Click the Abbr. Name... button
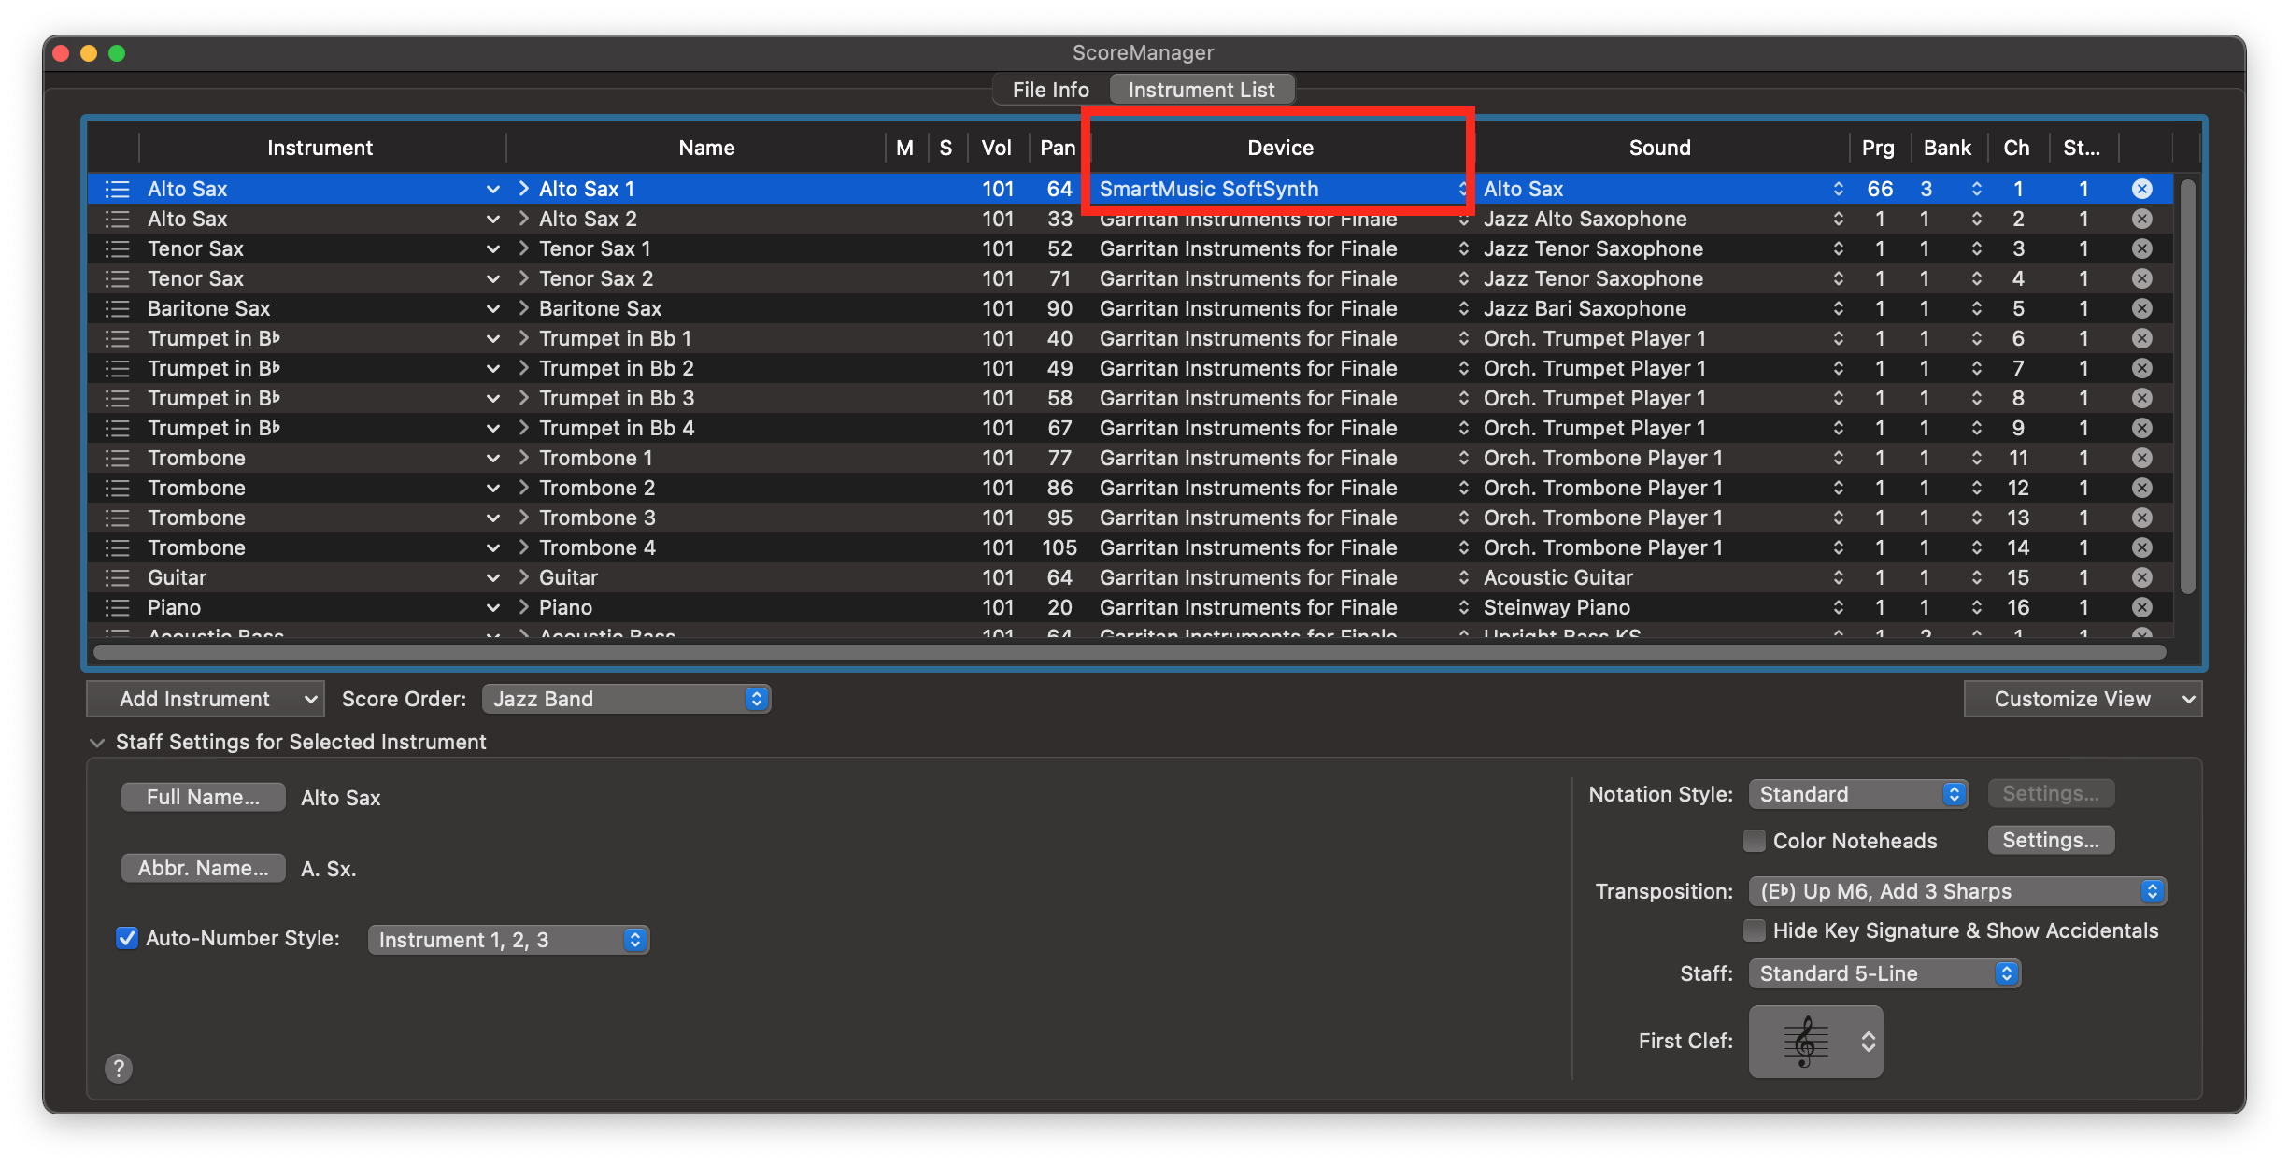2289x1164 pixels. pyautogui.click(x=203, y=868)
